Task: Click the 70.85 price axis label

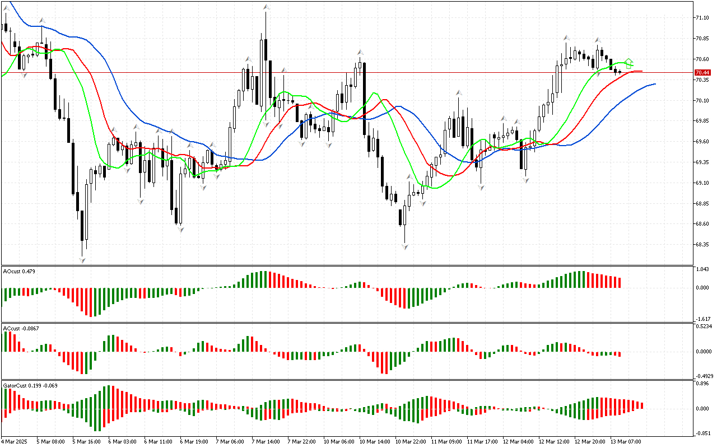Action: click(702, 39)
